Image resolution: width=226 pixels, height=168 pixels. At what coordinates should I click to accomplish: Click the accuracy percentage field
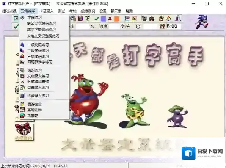point(83,27)
